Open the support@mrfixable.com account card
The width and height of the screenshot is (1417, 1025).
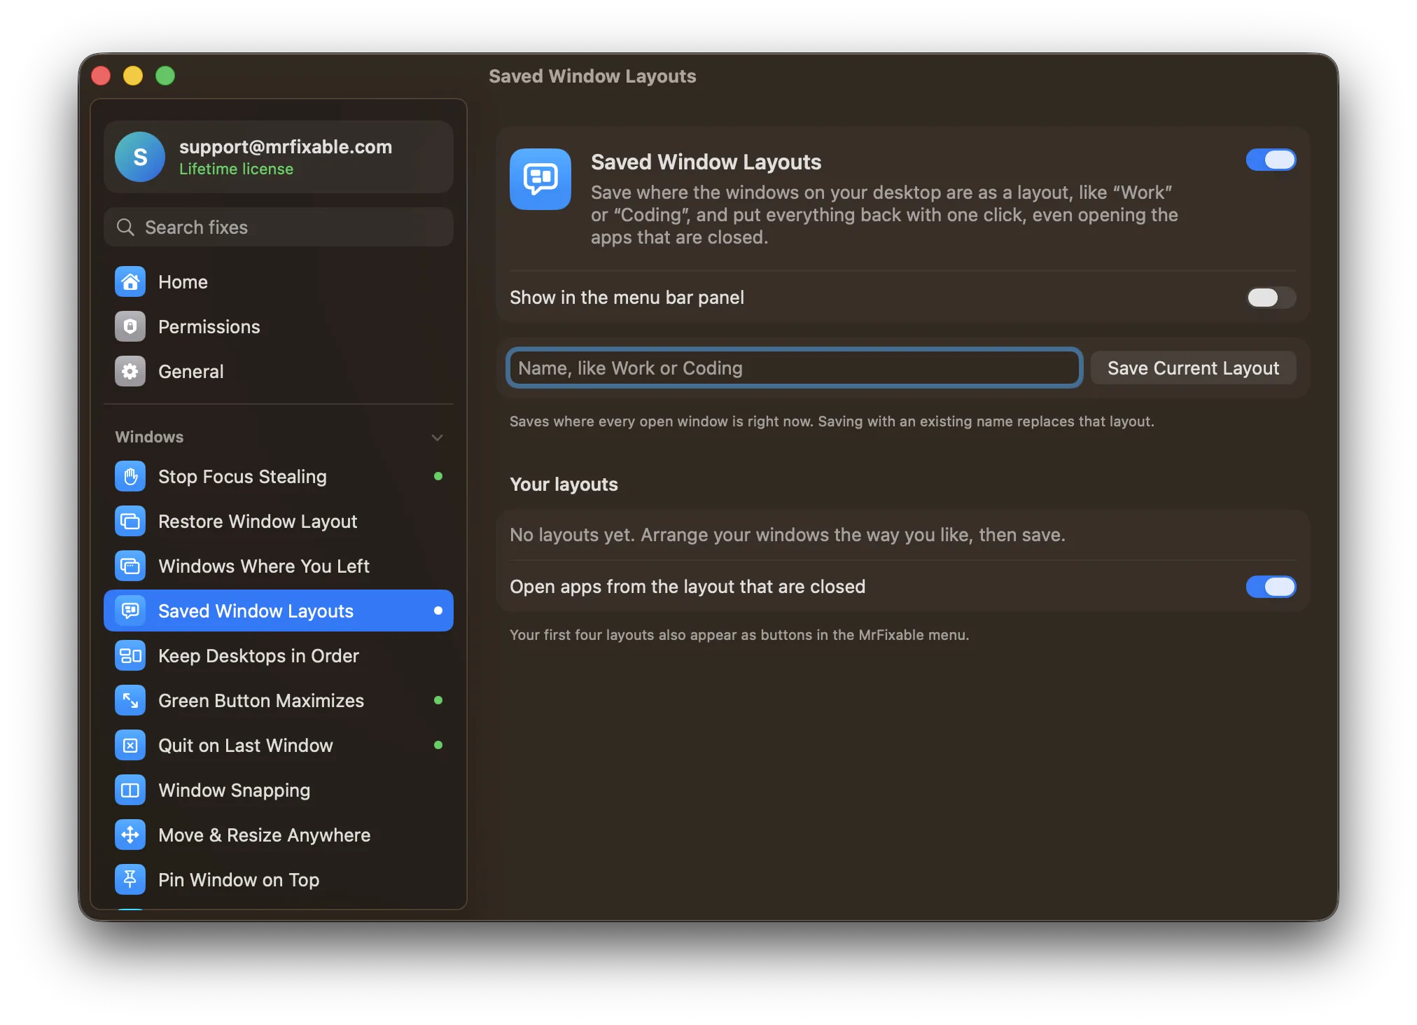[x=279, y=157]
